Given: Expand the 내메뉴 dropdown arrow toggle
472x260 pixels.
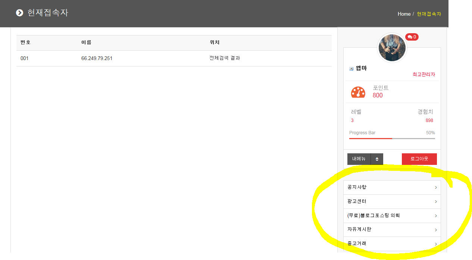Looking at the screenshot, I should pyautogui.click(x=377, y=159).
